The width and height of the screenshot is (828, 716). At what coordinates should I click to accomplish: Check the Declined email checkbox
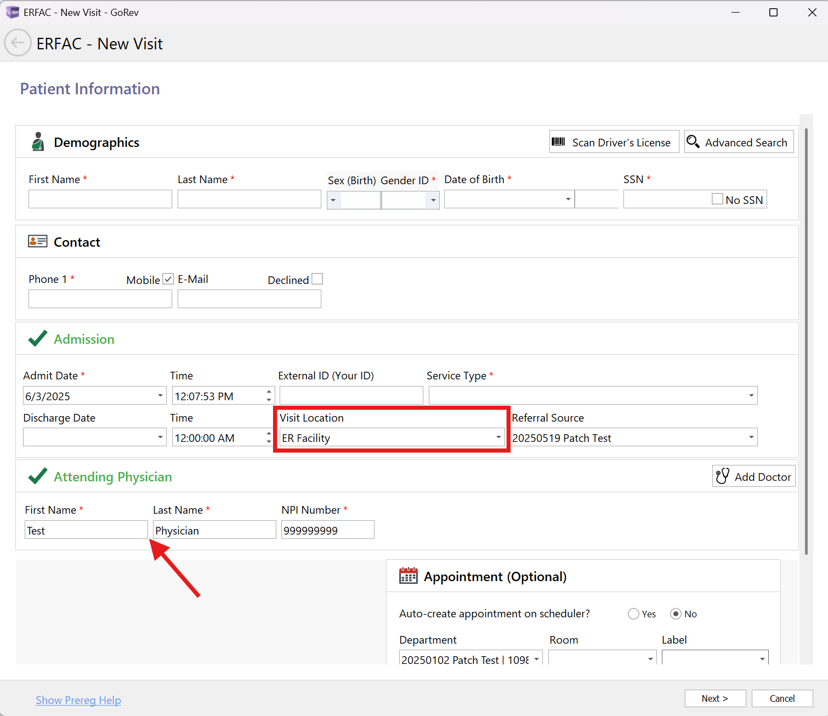click(x=317, y=279)
